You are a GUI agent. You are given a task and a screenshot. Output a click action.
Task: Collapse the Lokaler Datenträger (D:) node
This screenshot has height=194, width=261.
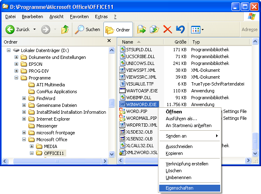click(x=8, y=50)
